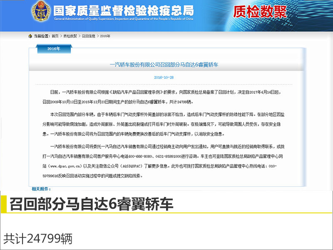This screenshot has width=333, height=250.
Task: Click the AQSIQ national emblem logo
Action: [x=41, y=11]
